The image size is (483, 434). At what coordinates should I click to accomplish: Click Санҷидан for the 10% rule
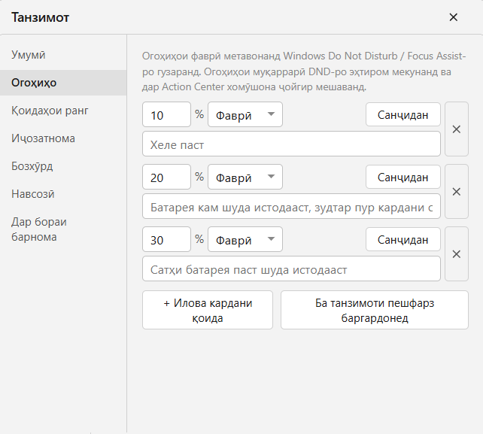click(x=403, y=114)
